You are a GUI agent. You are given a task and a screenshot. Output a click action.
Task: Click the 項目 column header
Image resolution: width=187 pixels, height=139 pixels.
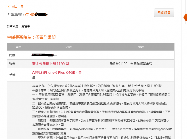coord(18,47)
